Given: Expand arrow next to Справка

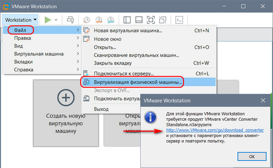Looking at the screenshot, I should [x=78, y=69].
